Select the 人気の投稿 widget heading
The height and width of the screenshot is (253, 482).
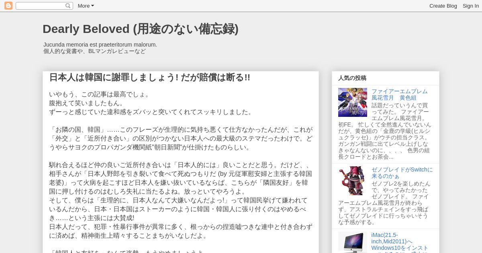click(352, 78)
